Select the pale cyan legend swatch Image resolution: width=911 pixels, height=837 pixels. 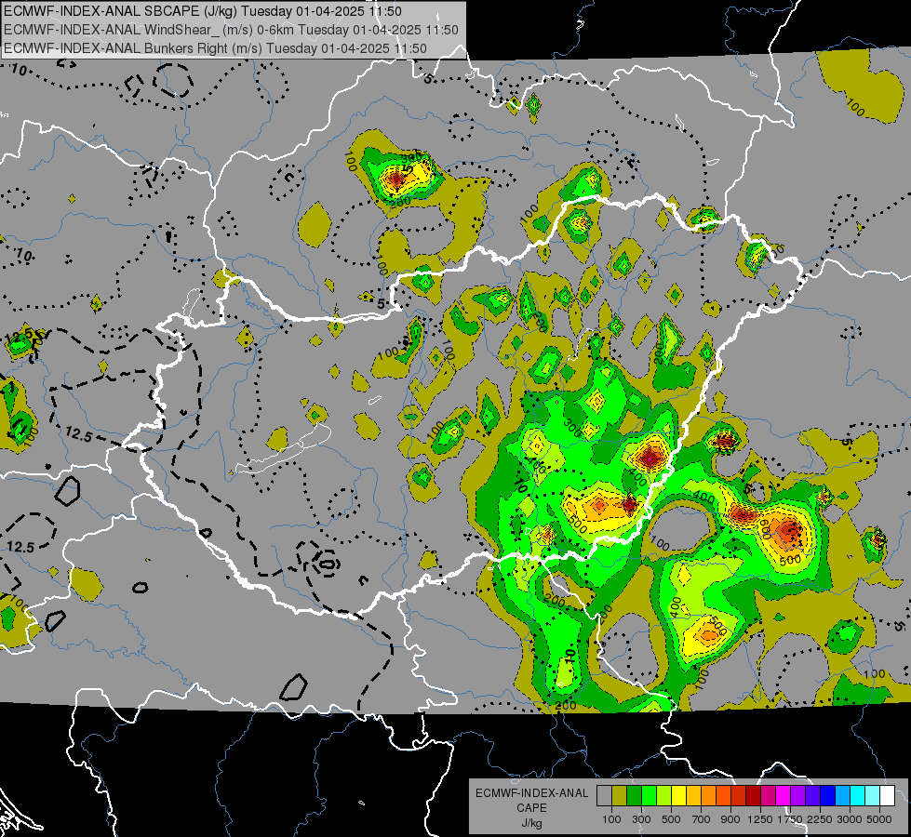tap(872, 796)
